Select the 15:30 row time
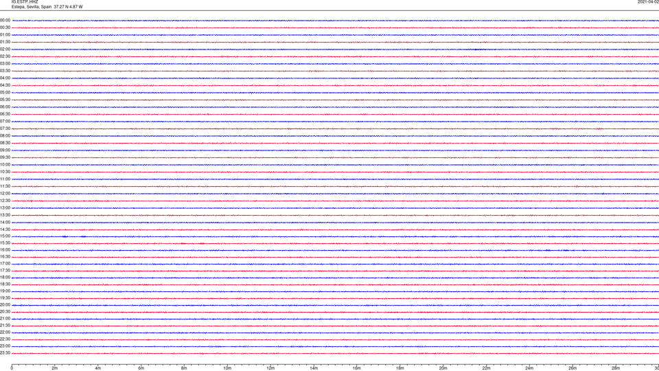The width and height of the screenshot is (659, 371). point(5,243)
